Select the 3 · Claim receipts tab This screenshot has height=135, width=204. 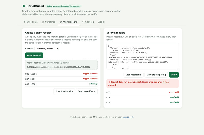point(69,22)
